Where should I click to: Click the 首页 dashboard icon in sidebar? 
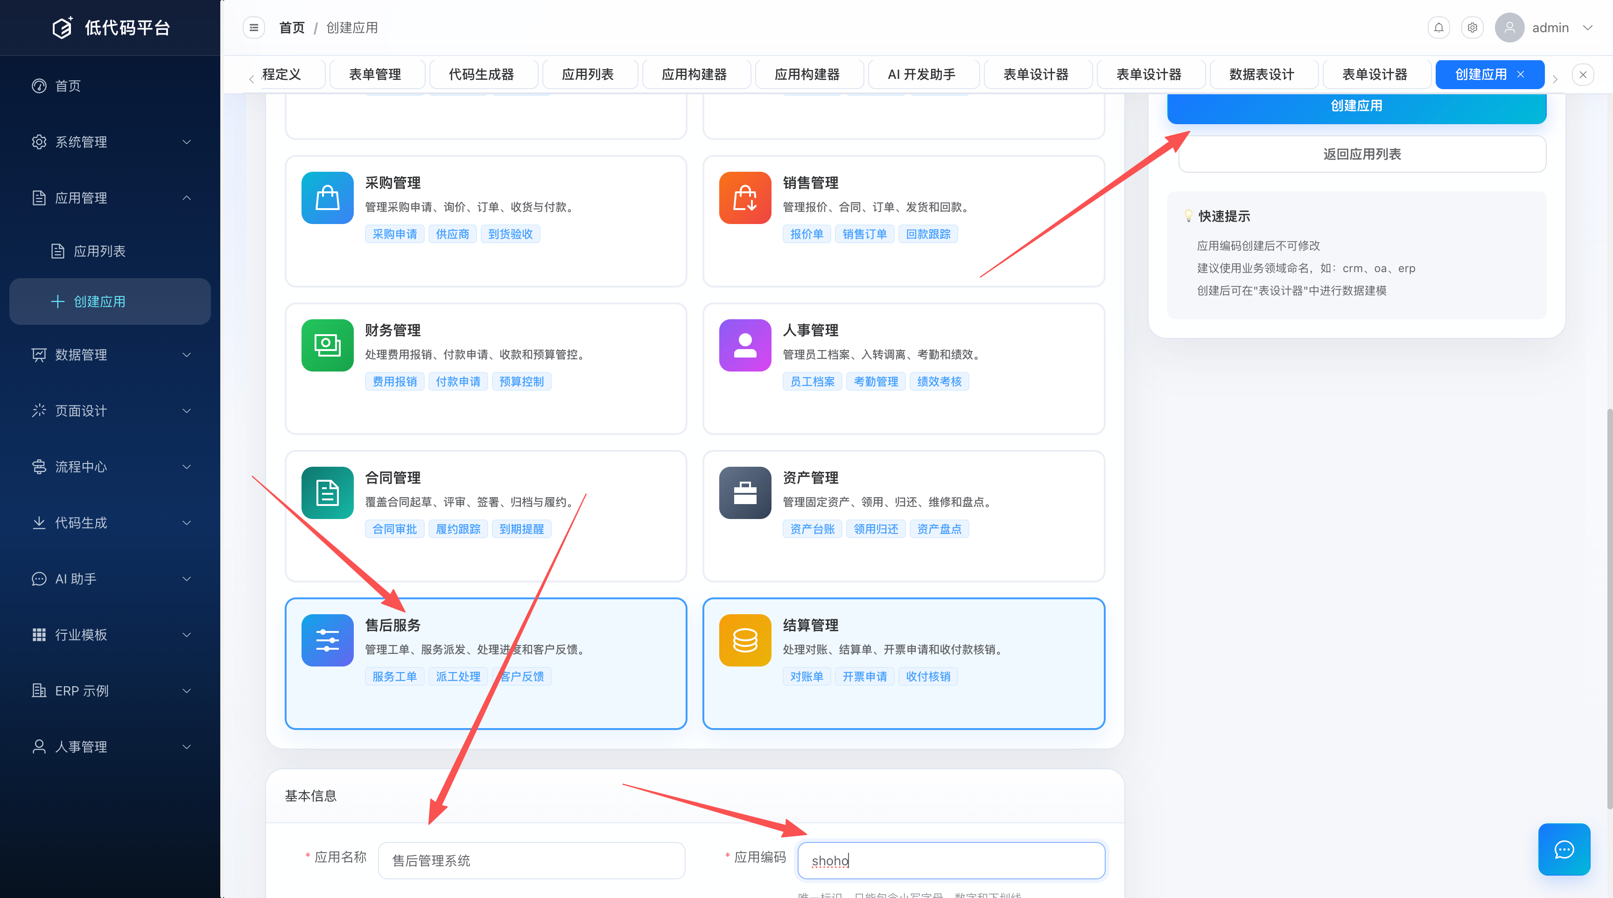click(39, 86)
